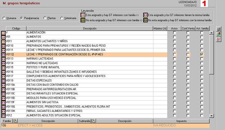Click the EFECT.Y ACCES. description cell

(x=48, y=125)
